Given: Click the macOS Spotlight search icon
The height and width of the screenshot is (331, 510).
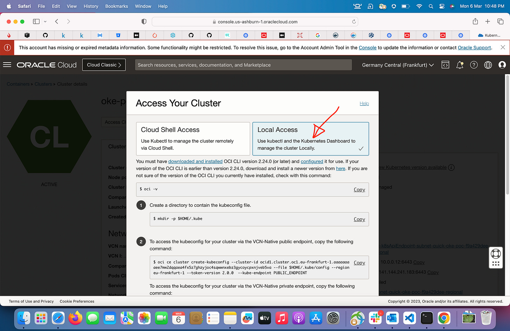Looking at the screenshot, I should 431,6.
